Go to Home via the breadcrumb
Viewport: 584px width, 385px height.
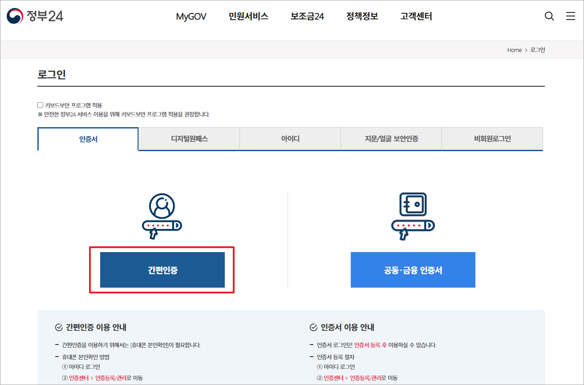point(514,50)
